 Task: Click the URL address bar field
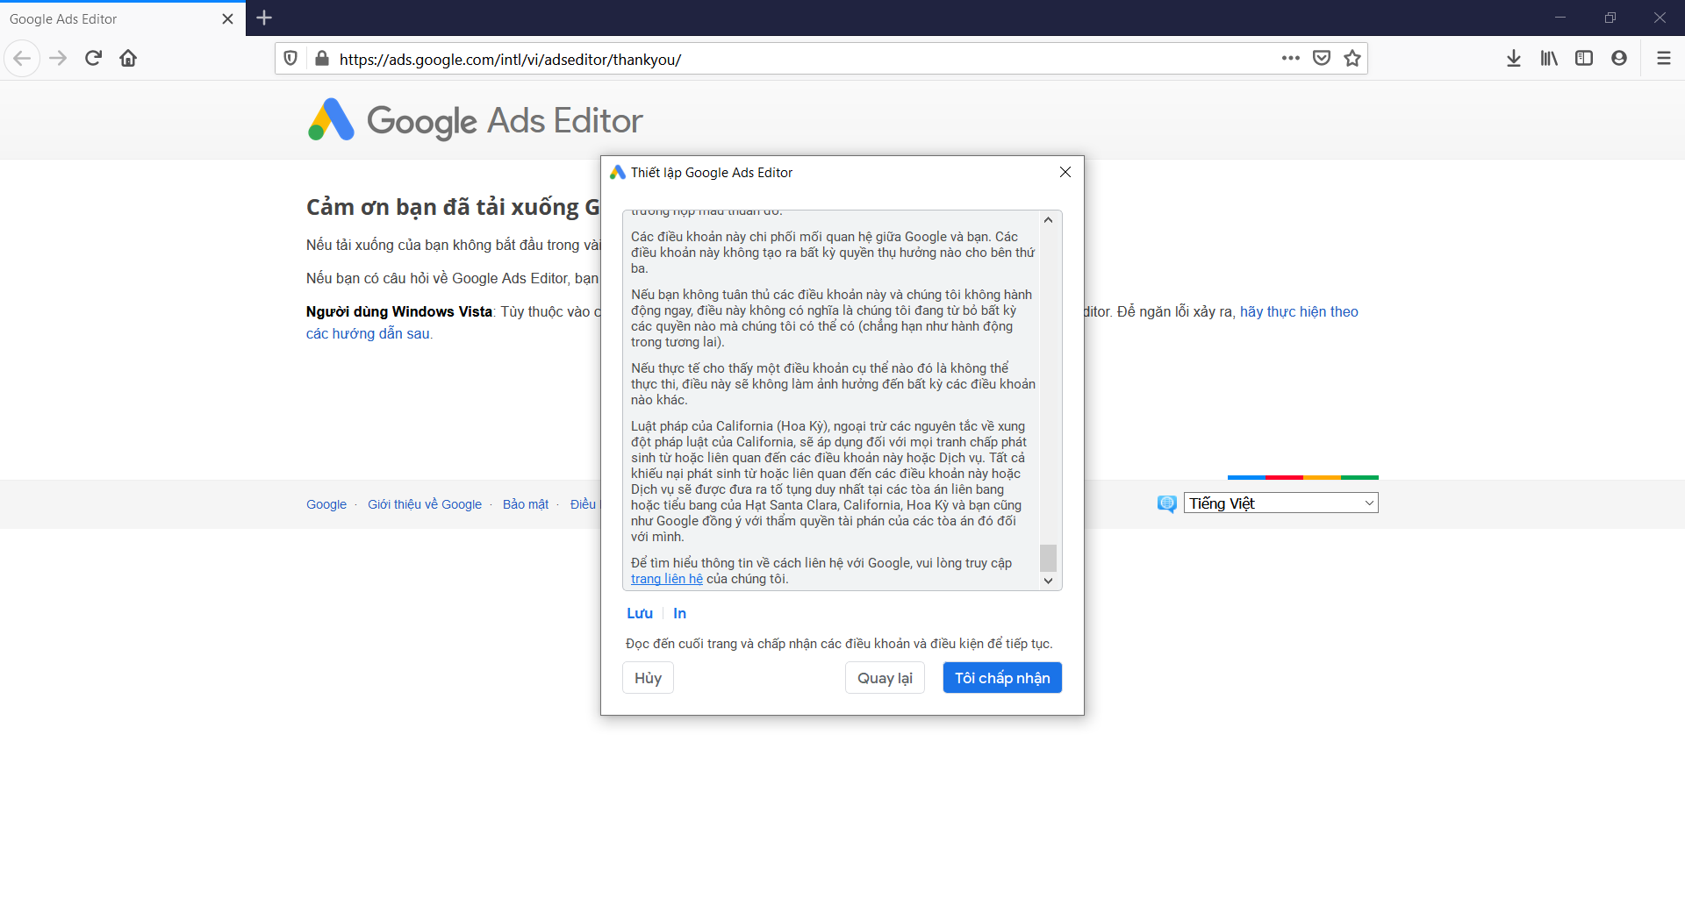(790, 60)
